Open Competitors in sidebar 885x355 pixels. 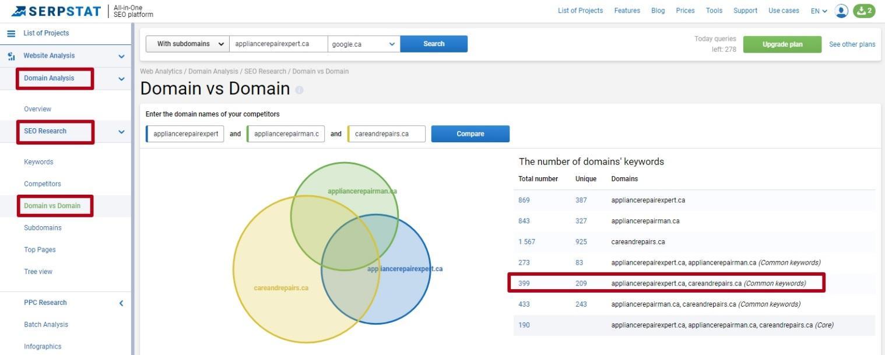(x=43, y=184)
